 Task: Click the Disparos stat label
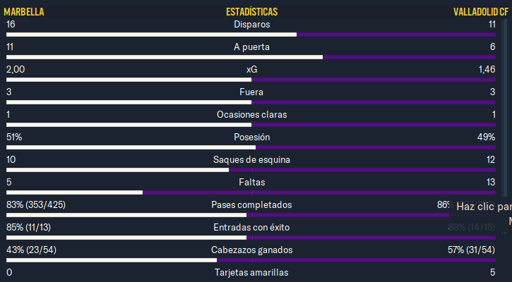tap(251, 25)
